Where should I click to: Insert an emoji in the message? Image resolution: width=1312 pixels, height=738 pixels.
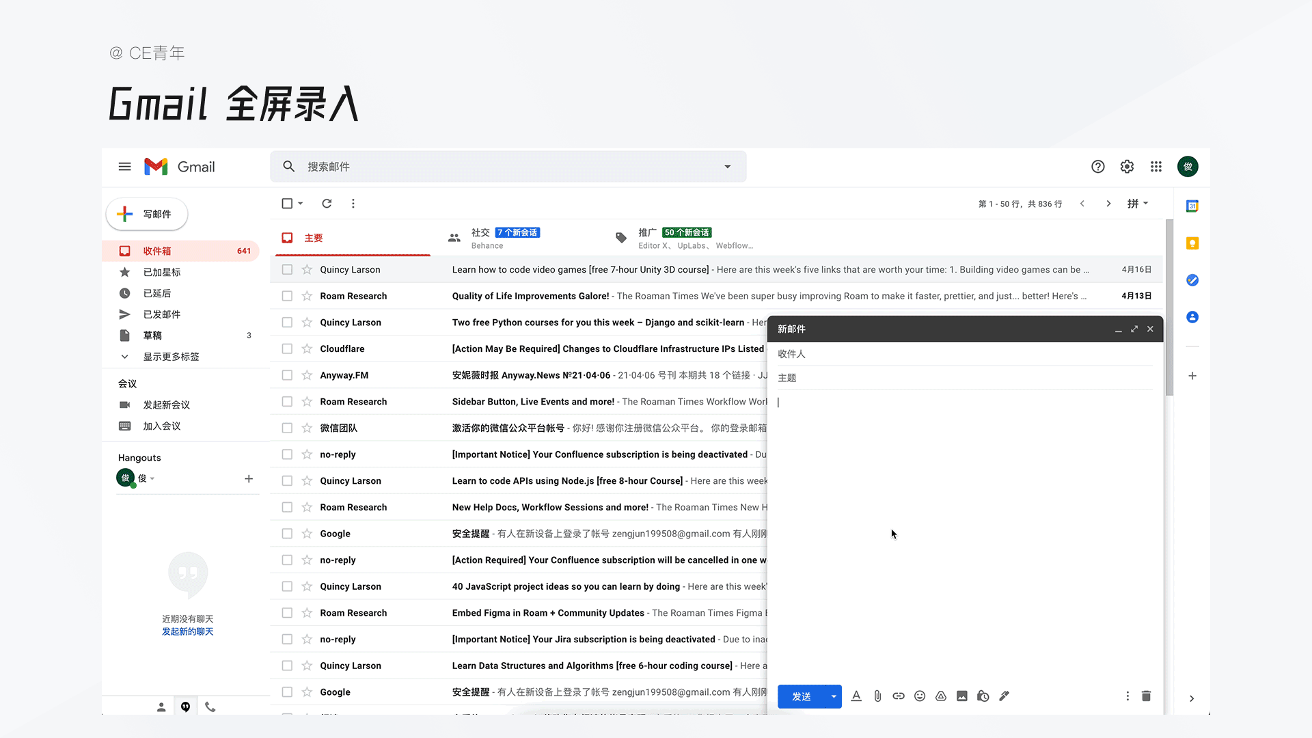pyautogui.click(x=920, y=696)
